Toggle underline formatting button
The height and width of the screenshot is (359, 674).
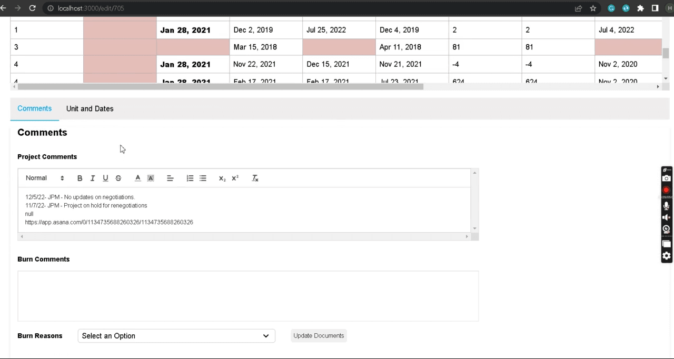pos(105,178)
